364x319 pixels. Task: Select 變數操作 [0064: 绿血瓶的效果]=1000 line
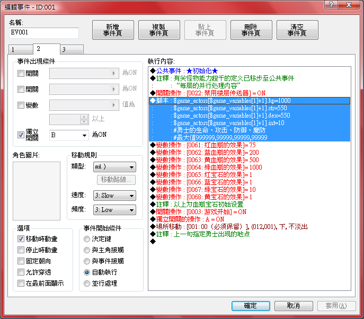coord(250,167)
